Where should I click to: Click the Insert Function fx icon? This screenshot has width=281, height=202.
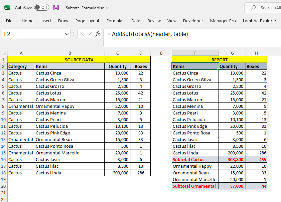pyautogui.click(x=98, y=34)
